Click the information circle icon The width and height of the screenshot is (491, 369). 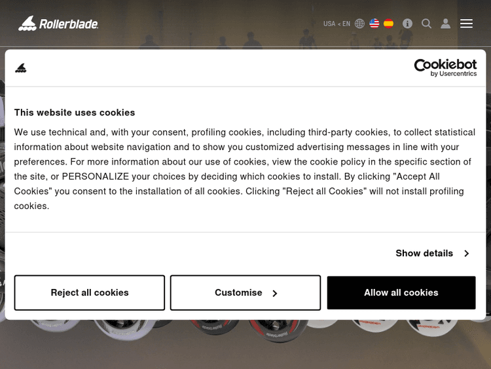(x=407, y=24)
